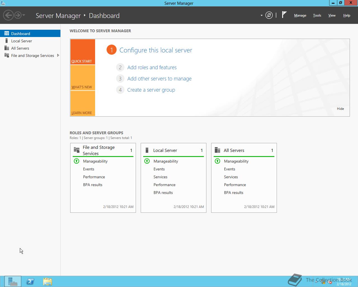Click Configure this local server link
358x287 pixels.
[156, 50]
